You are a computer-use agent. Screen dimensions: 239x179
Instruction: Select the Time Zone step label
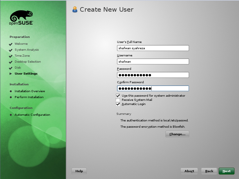(22, 56)
